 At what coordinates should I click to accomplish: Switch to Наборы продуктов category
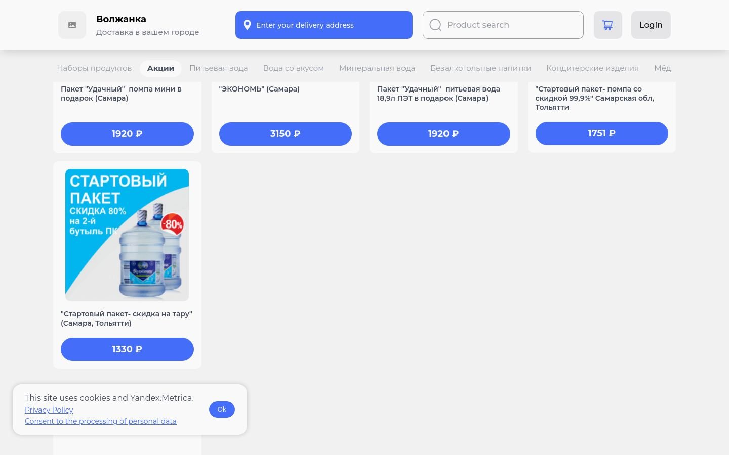94,68
